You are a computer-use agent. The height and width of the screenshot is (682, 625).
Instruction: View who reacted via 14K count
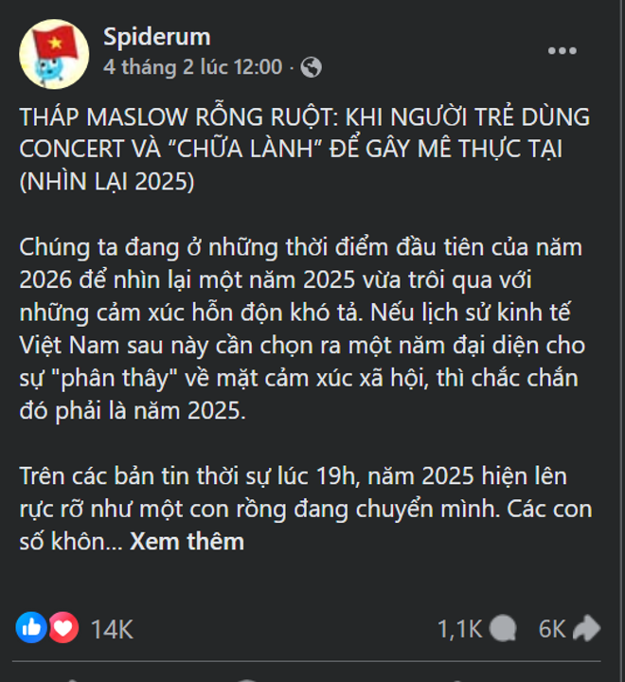pos(112,629)
